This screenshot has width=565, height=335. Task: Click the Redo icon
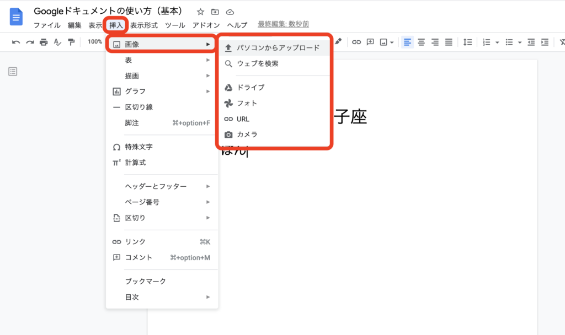(x=30, y=42)
